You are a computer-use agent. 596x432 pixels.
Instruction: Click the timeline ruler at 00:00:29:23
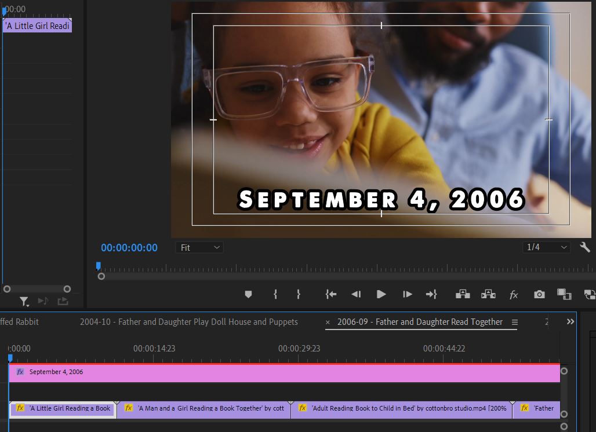(299, 349)
